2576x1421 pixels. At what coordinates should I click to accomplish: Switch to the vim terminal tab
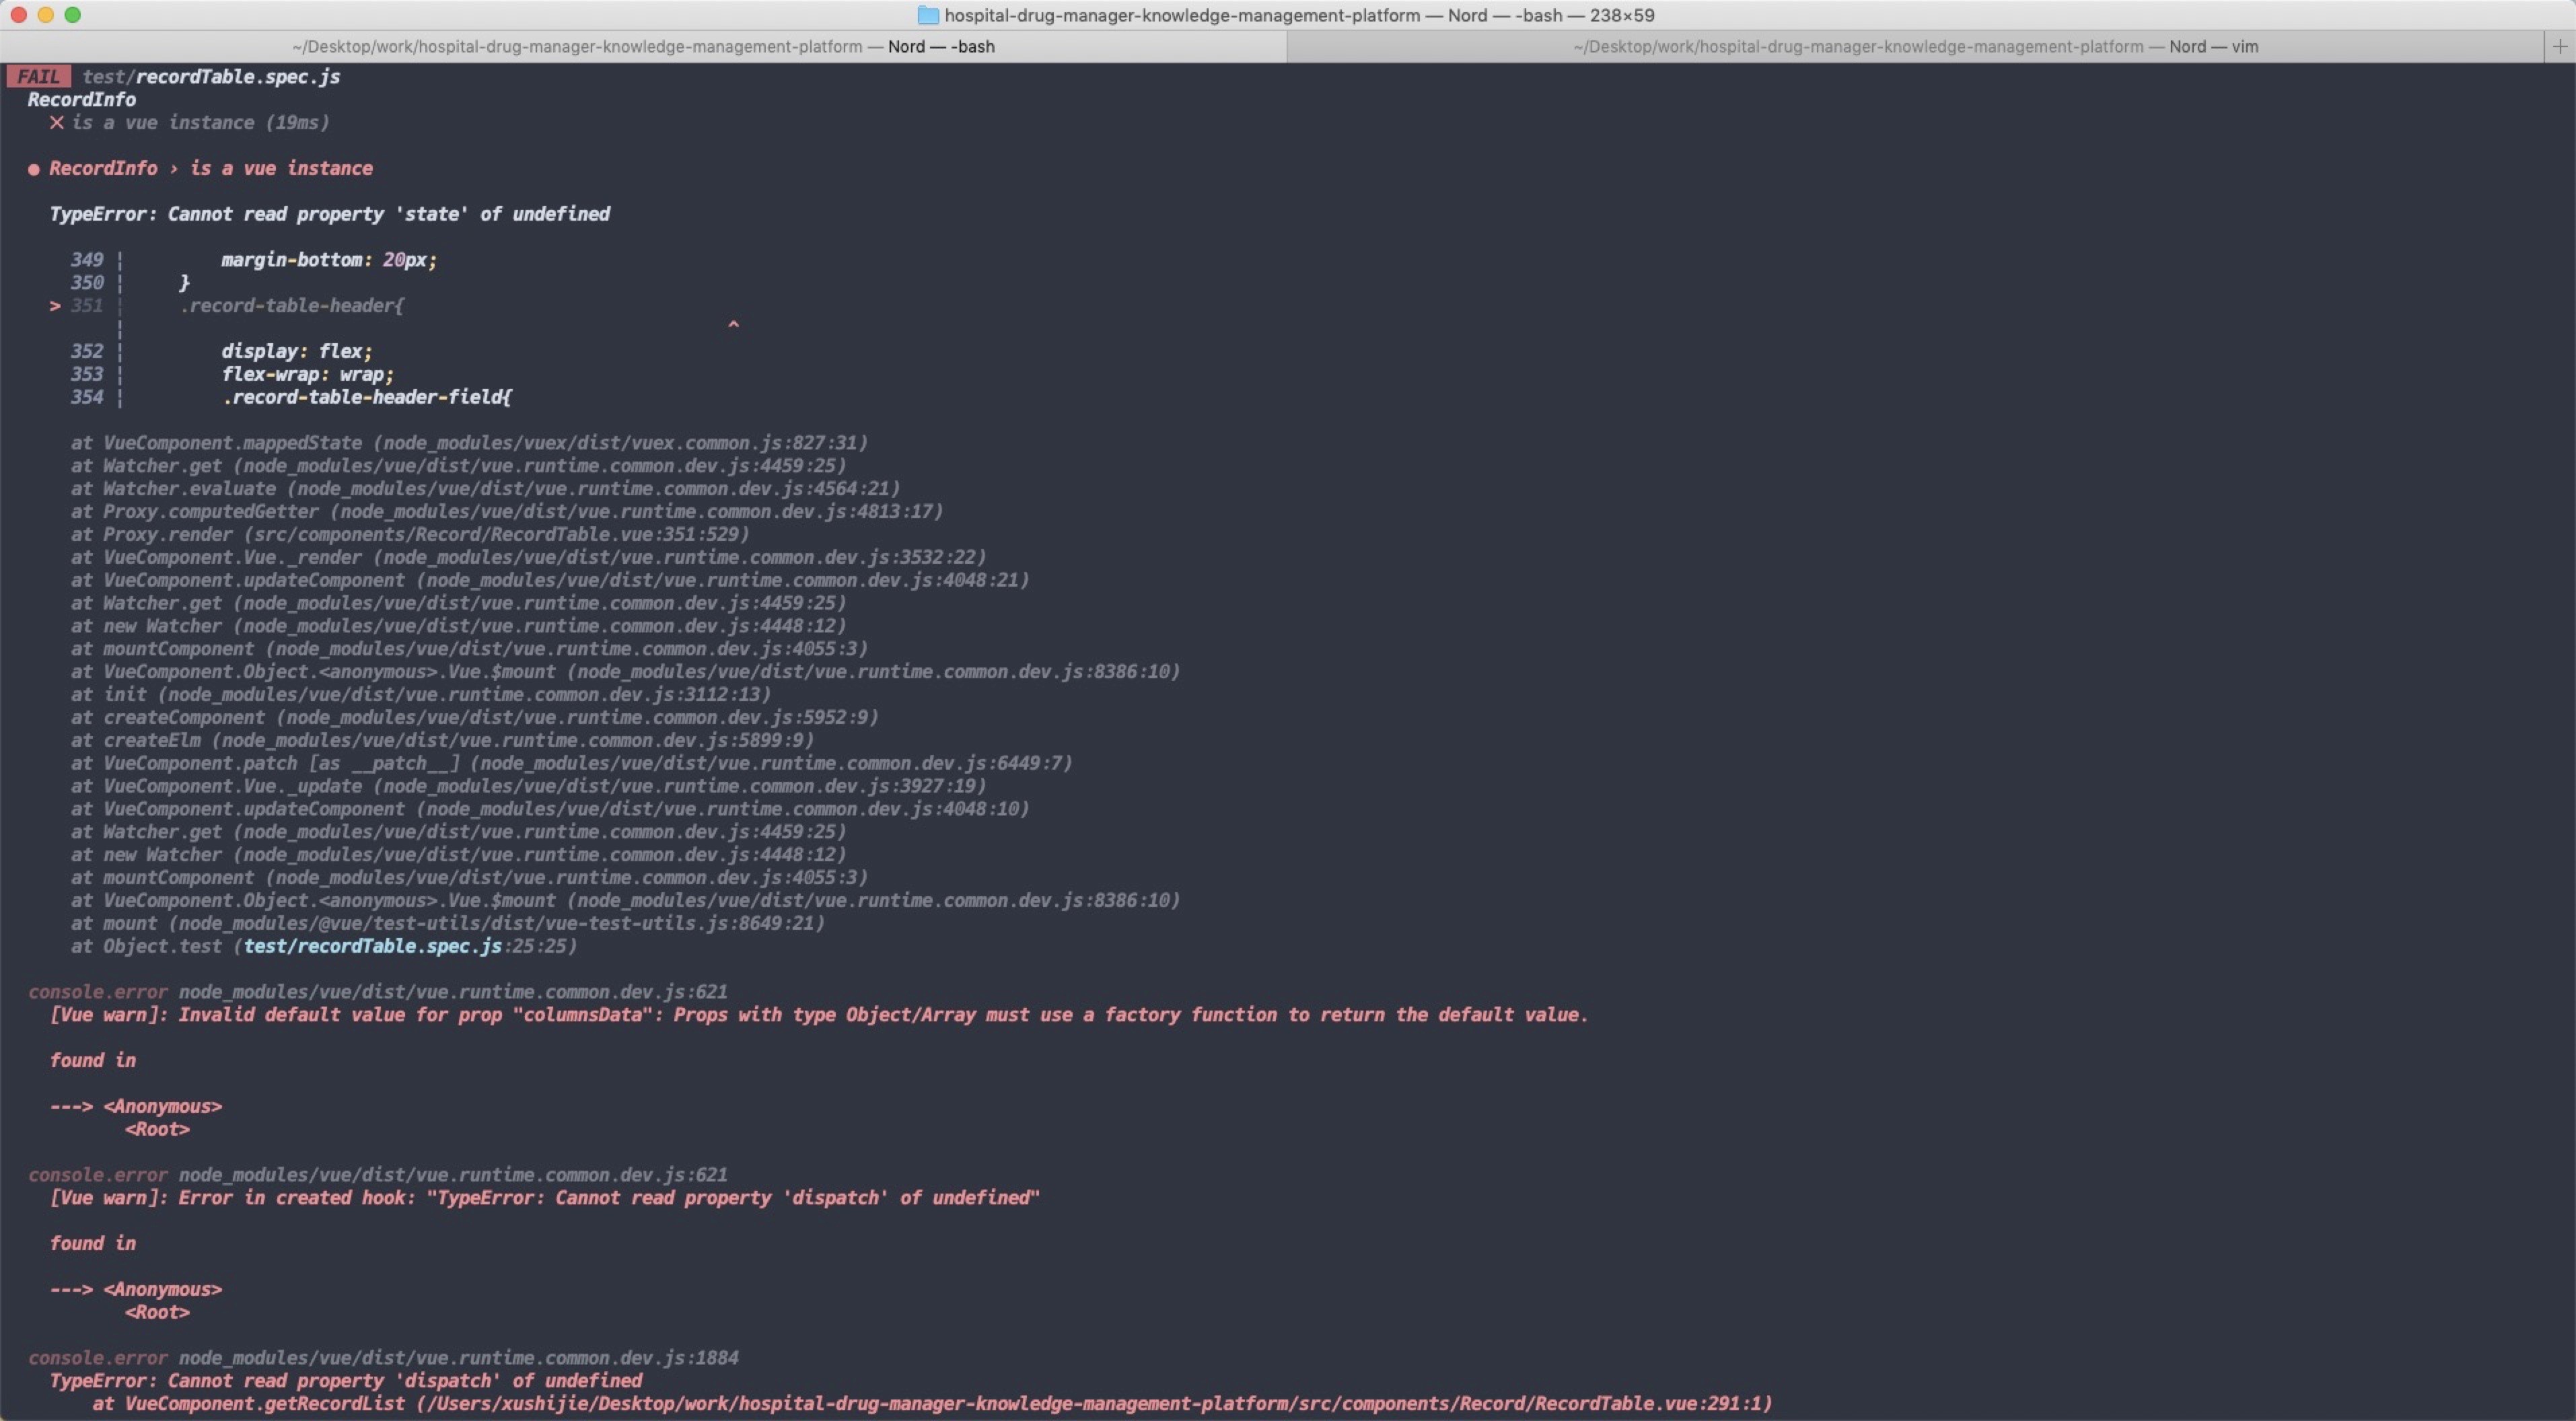click(1914, 46)
